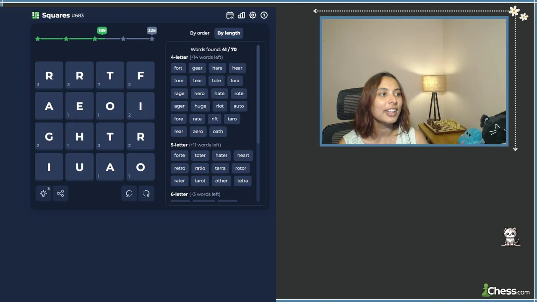Image resolution: width=537 pixels, height=302 pixels.
Task: Click the Squares logo icon
Action: pyautogui.click(x=36, y=15)
